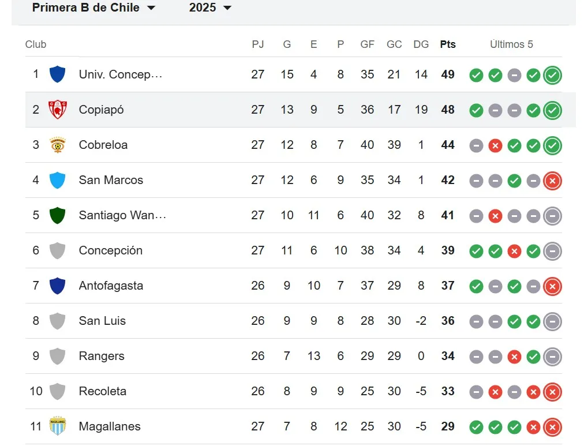Select Cobreloa's golden crest icon
Screen dimensions: 584x446
[x=57, y=145]
